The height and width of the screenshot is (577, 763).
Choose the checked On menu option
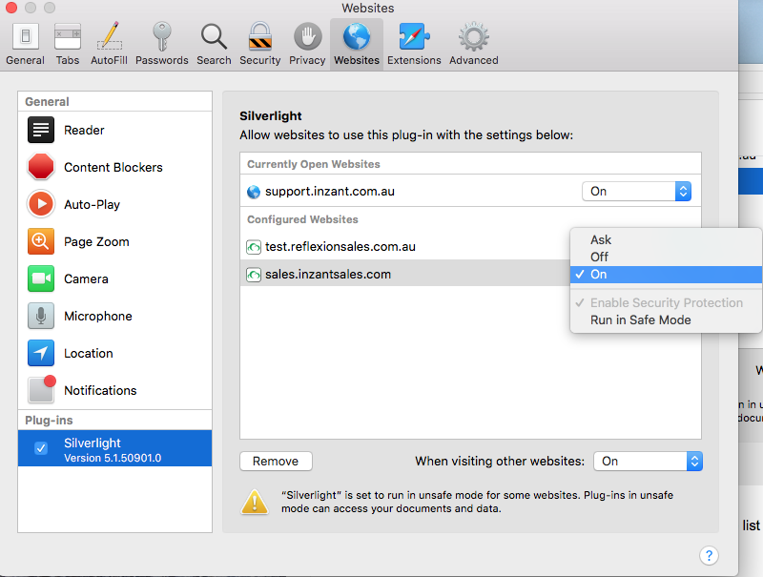(666, 275)
